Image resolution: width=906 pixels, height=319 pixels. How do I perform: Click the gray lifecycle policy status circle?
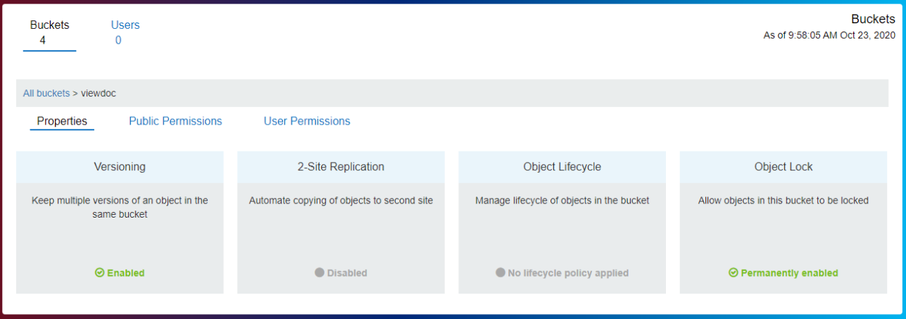click(501, 273)
